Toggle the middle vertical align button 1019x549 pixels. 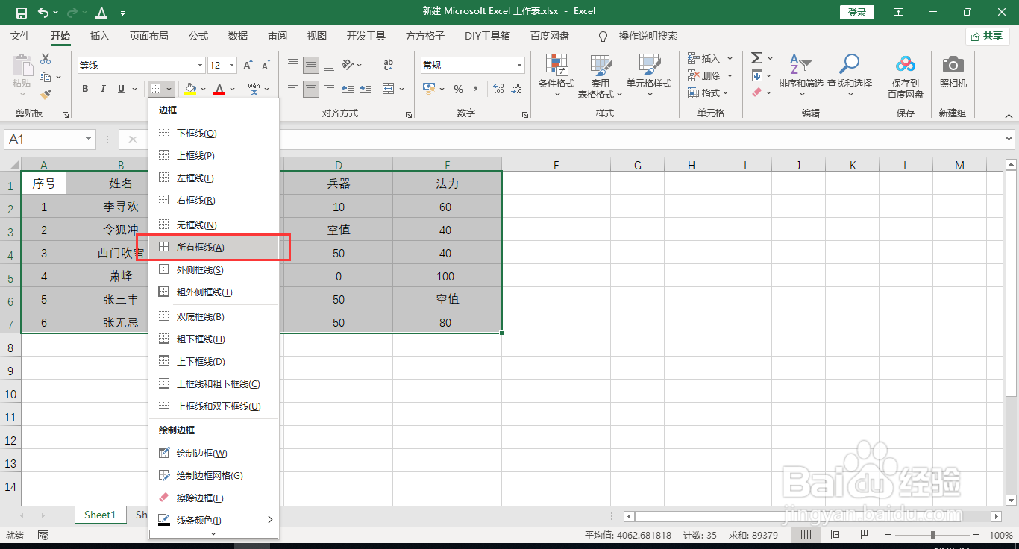[311, 65]
